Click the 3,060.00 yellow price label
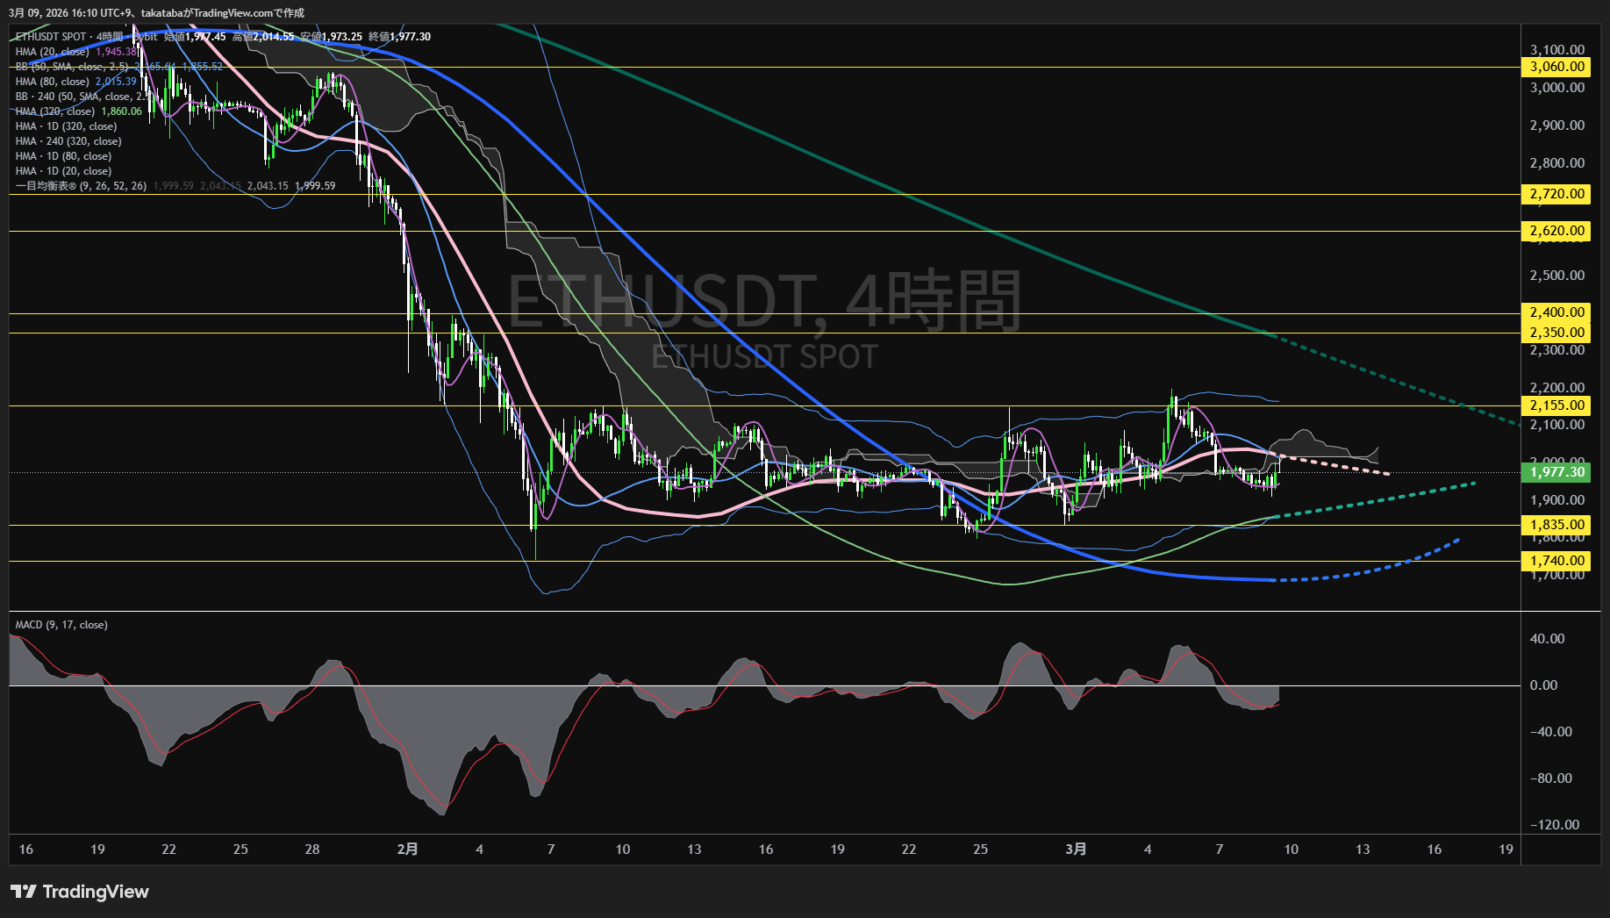This screenshot has width=1610, height=918. click(1556, 67)
